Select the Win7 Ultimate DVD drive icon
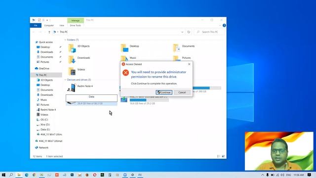Image resolution: width=316 pixels, height=178 pixels. [124, 99]
